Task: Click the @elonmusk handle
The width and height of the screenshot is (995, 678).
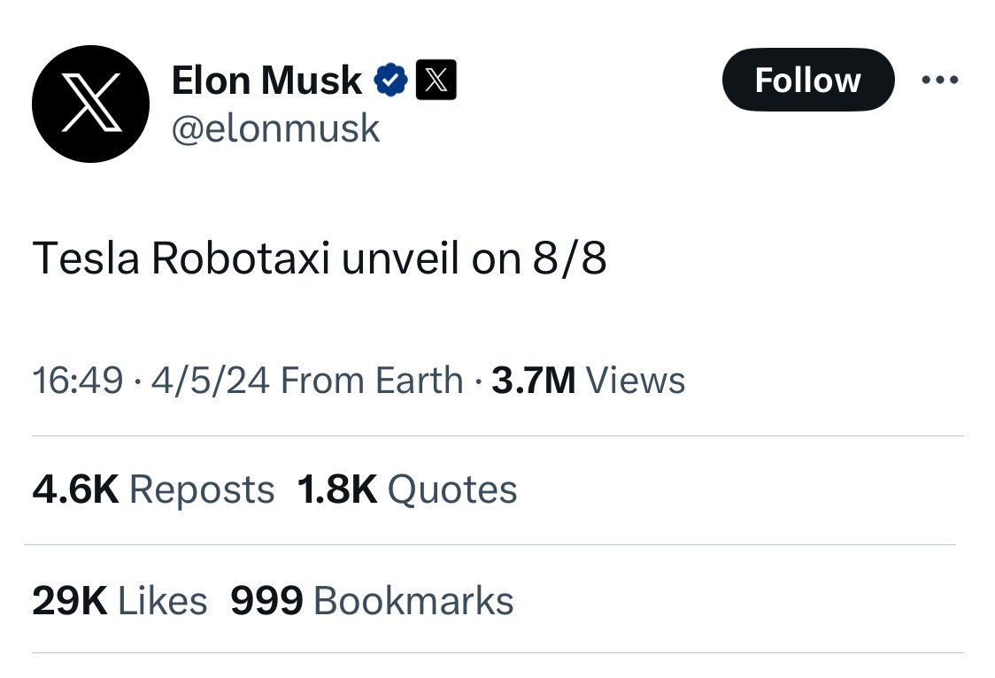Action: pos(275,128)
